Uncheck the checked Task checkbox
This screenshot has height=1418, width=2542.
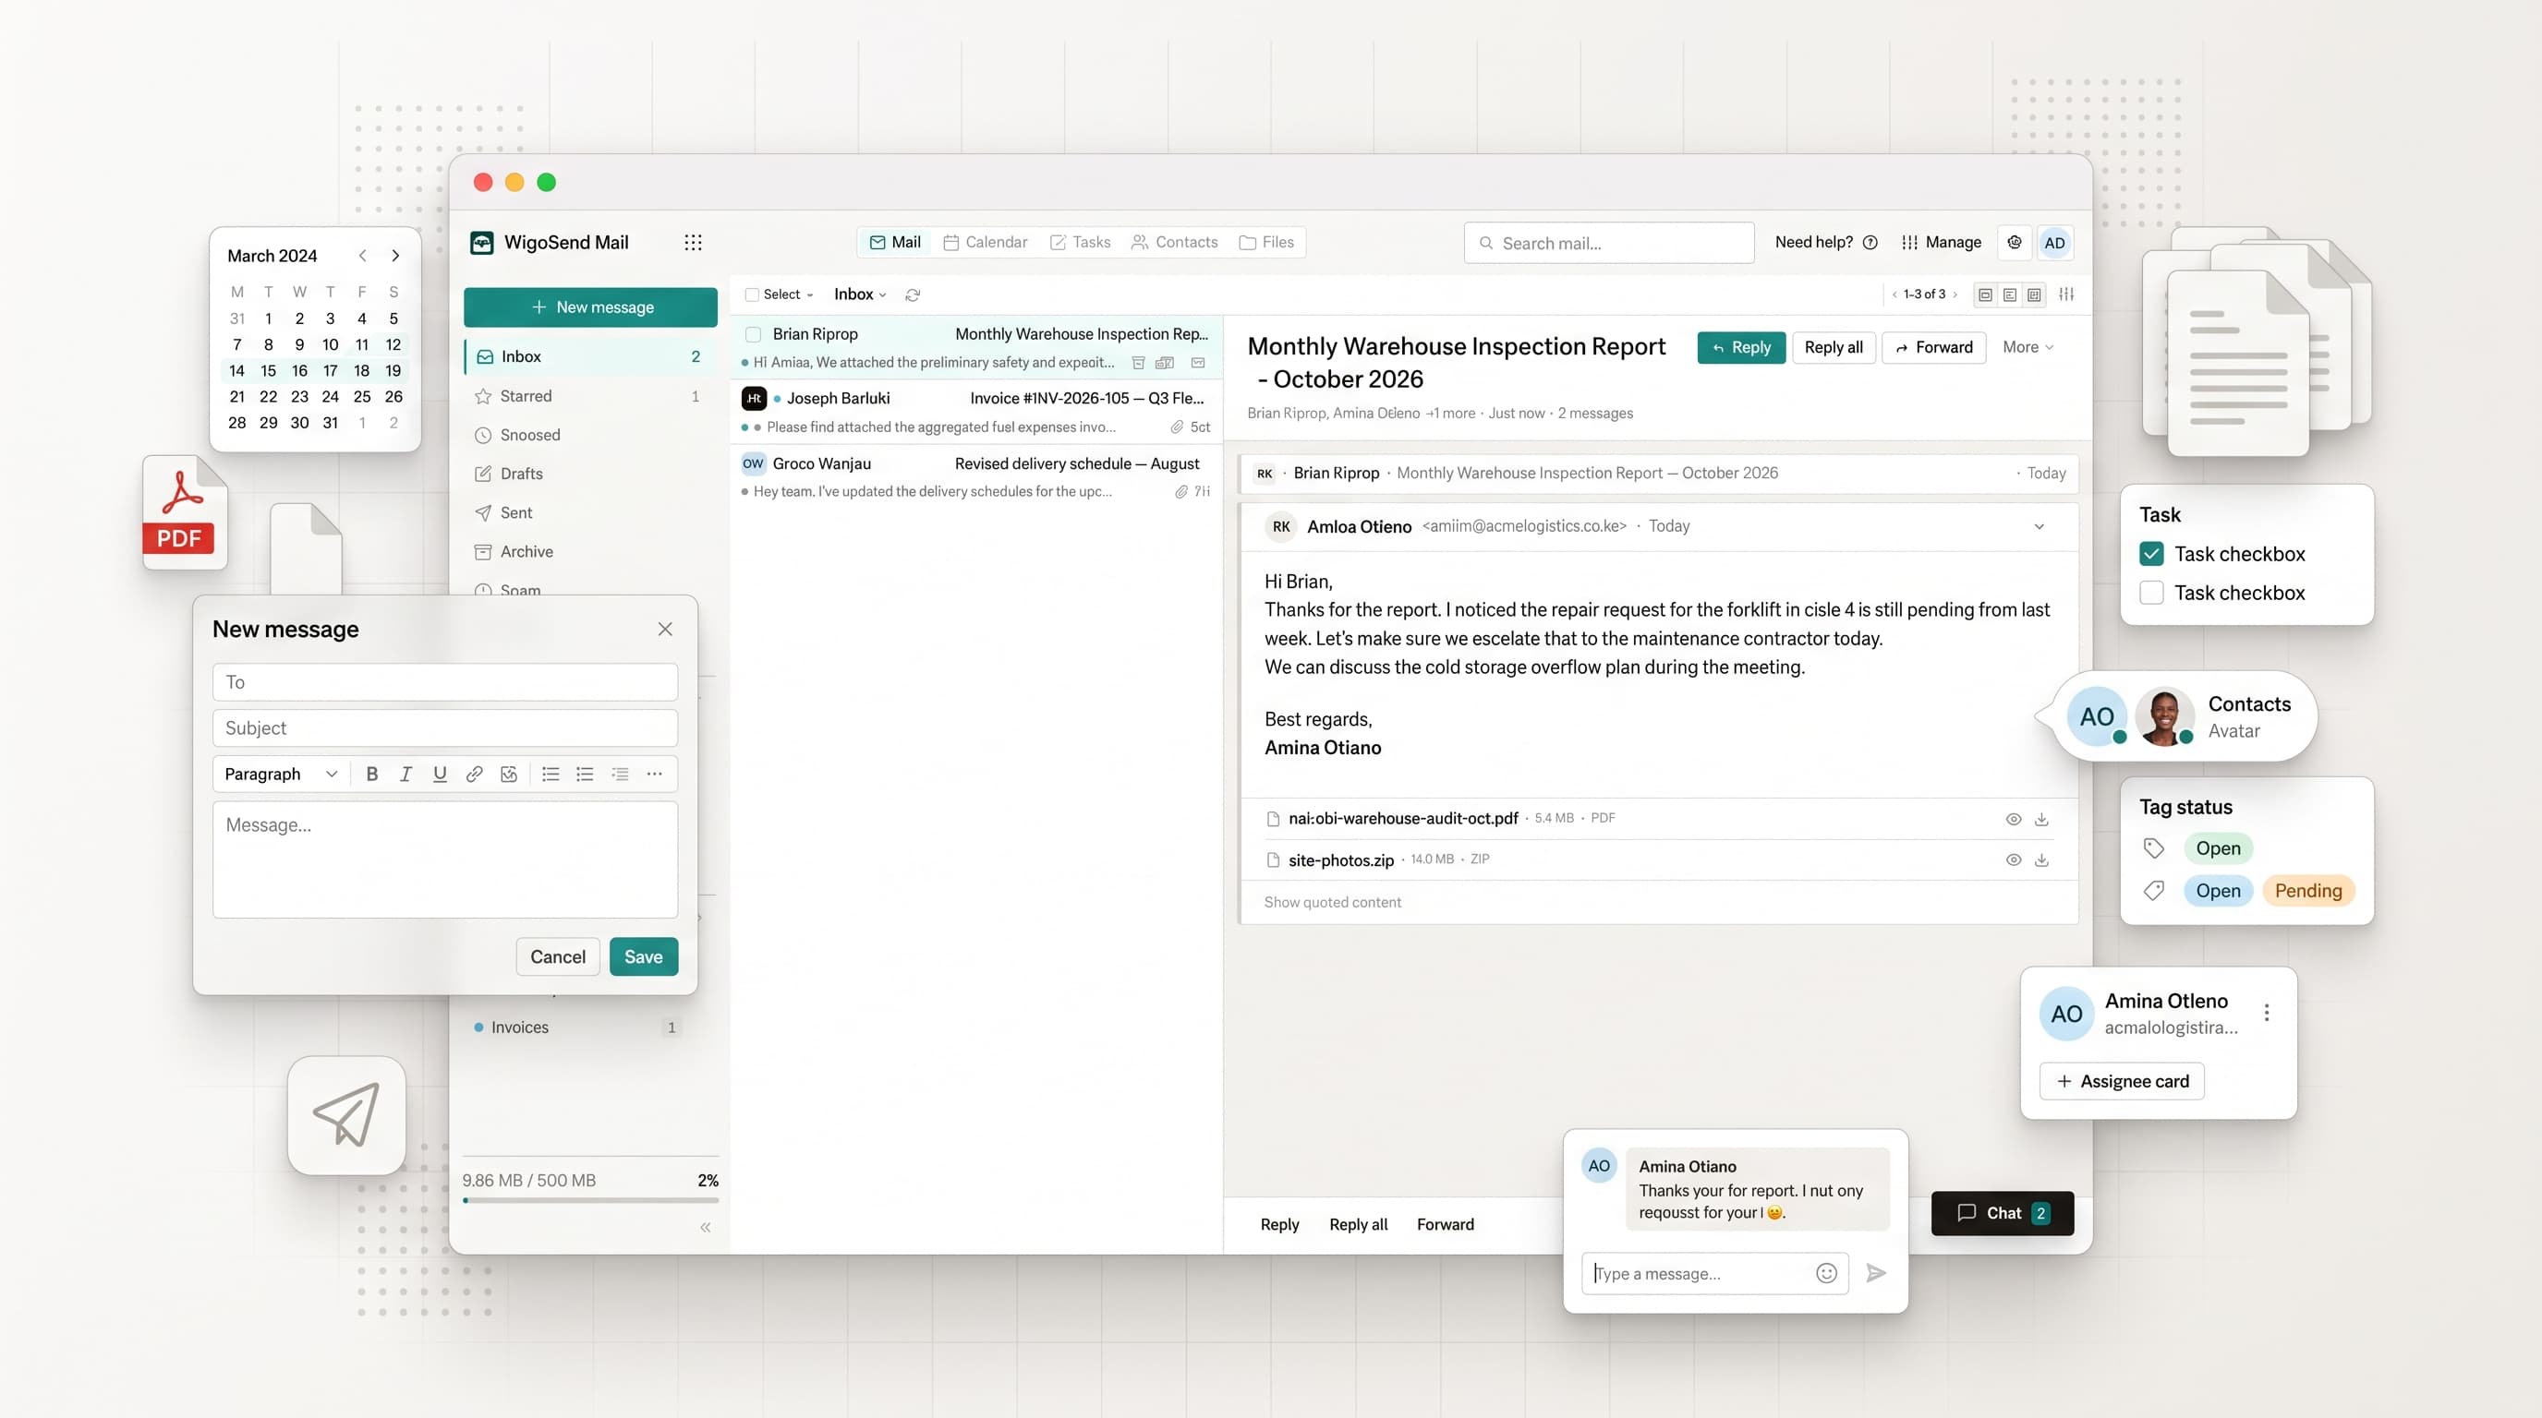[x=2151, y=554]
